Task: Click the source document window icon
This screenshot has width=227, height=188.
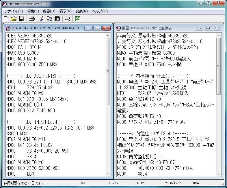Action: pyautogui.click(x=8, y=28)
